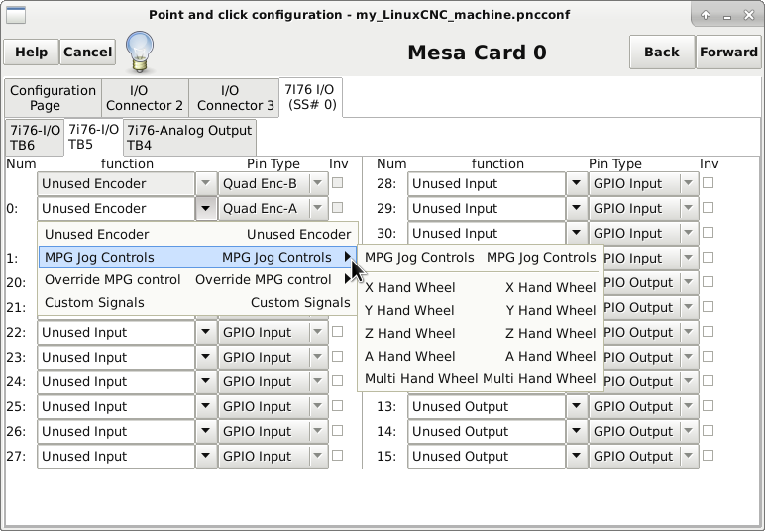Click the Help button
The height and width of the screenshot is (531, 765).
(x=31, y=52)
